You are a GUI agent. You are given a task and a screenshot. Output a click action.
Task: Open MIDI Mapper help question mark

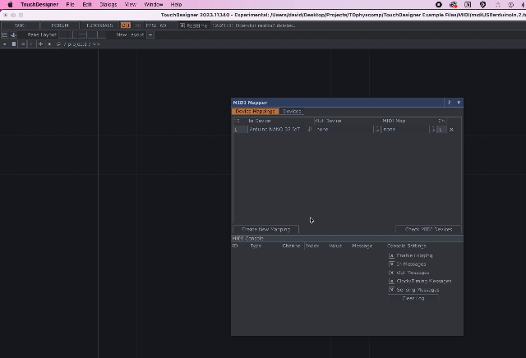click(449, 103)
